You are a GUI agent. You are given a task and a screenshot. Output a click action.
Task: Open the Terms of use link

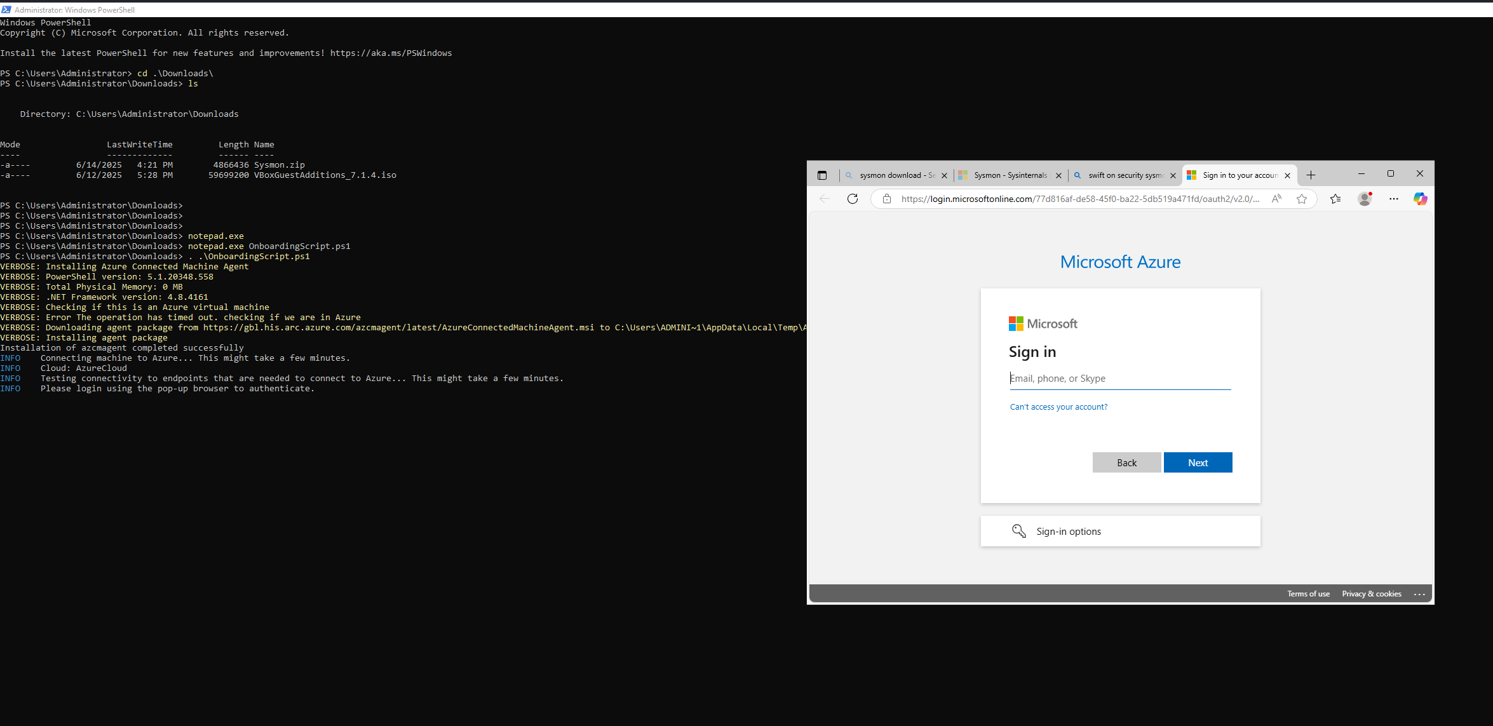[x=1308, y=594]
